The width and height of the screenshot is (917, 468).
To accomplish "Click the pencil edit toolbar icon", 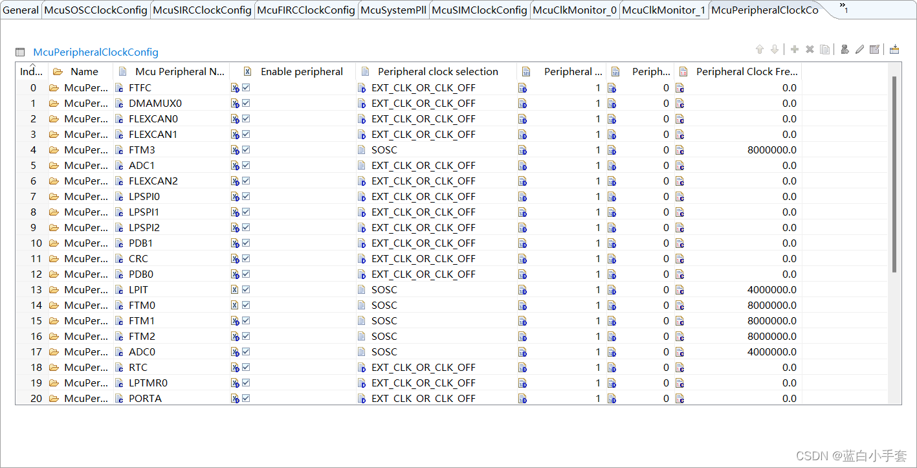I will coord(859,49).
